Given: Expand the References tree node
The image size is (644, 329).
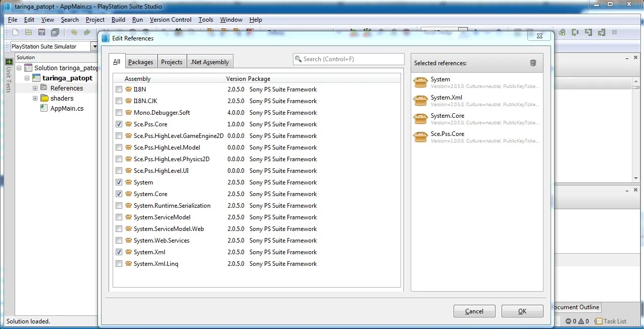Looking at the screenshot, I should click(35, 88).
